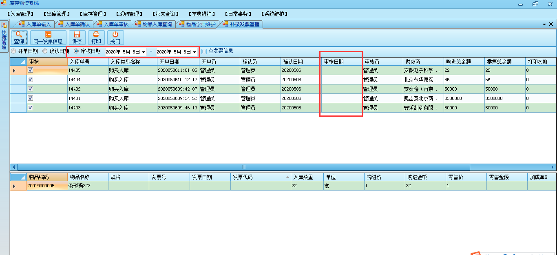
Task: Click the 打印 print toolbar button
Action: pyautogui.click(x=96, y=38)
